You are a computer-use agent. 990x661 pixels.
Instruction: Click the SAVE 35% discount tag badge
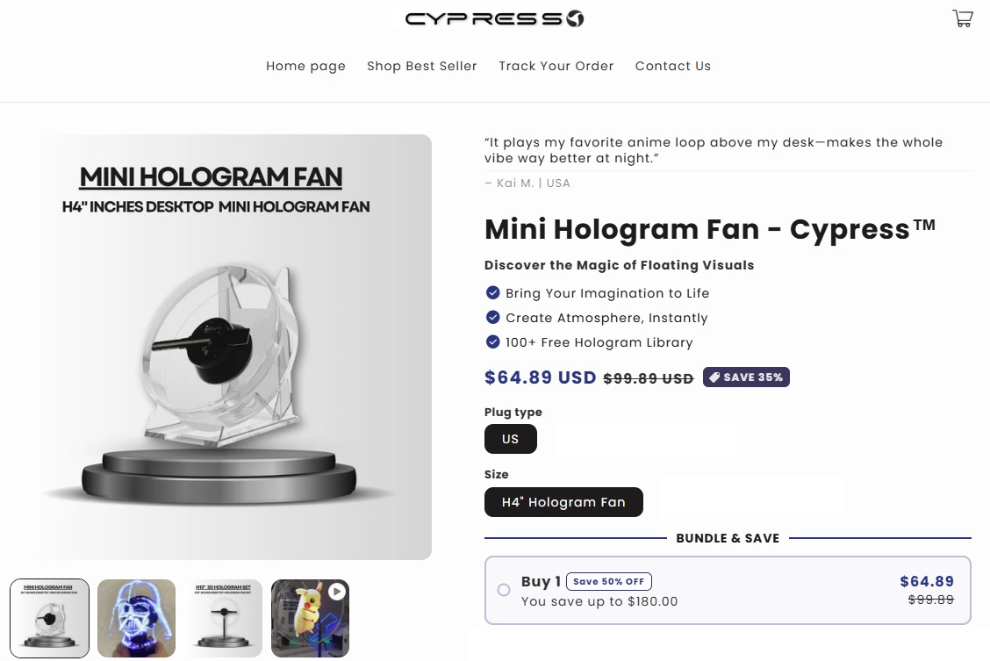(746, 377)
